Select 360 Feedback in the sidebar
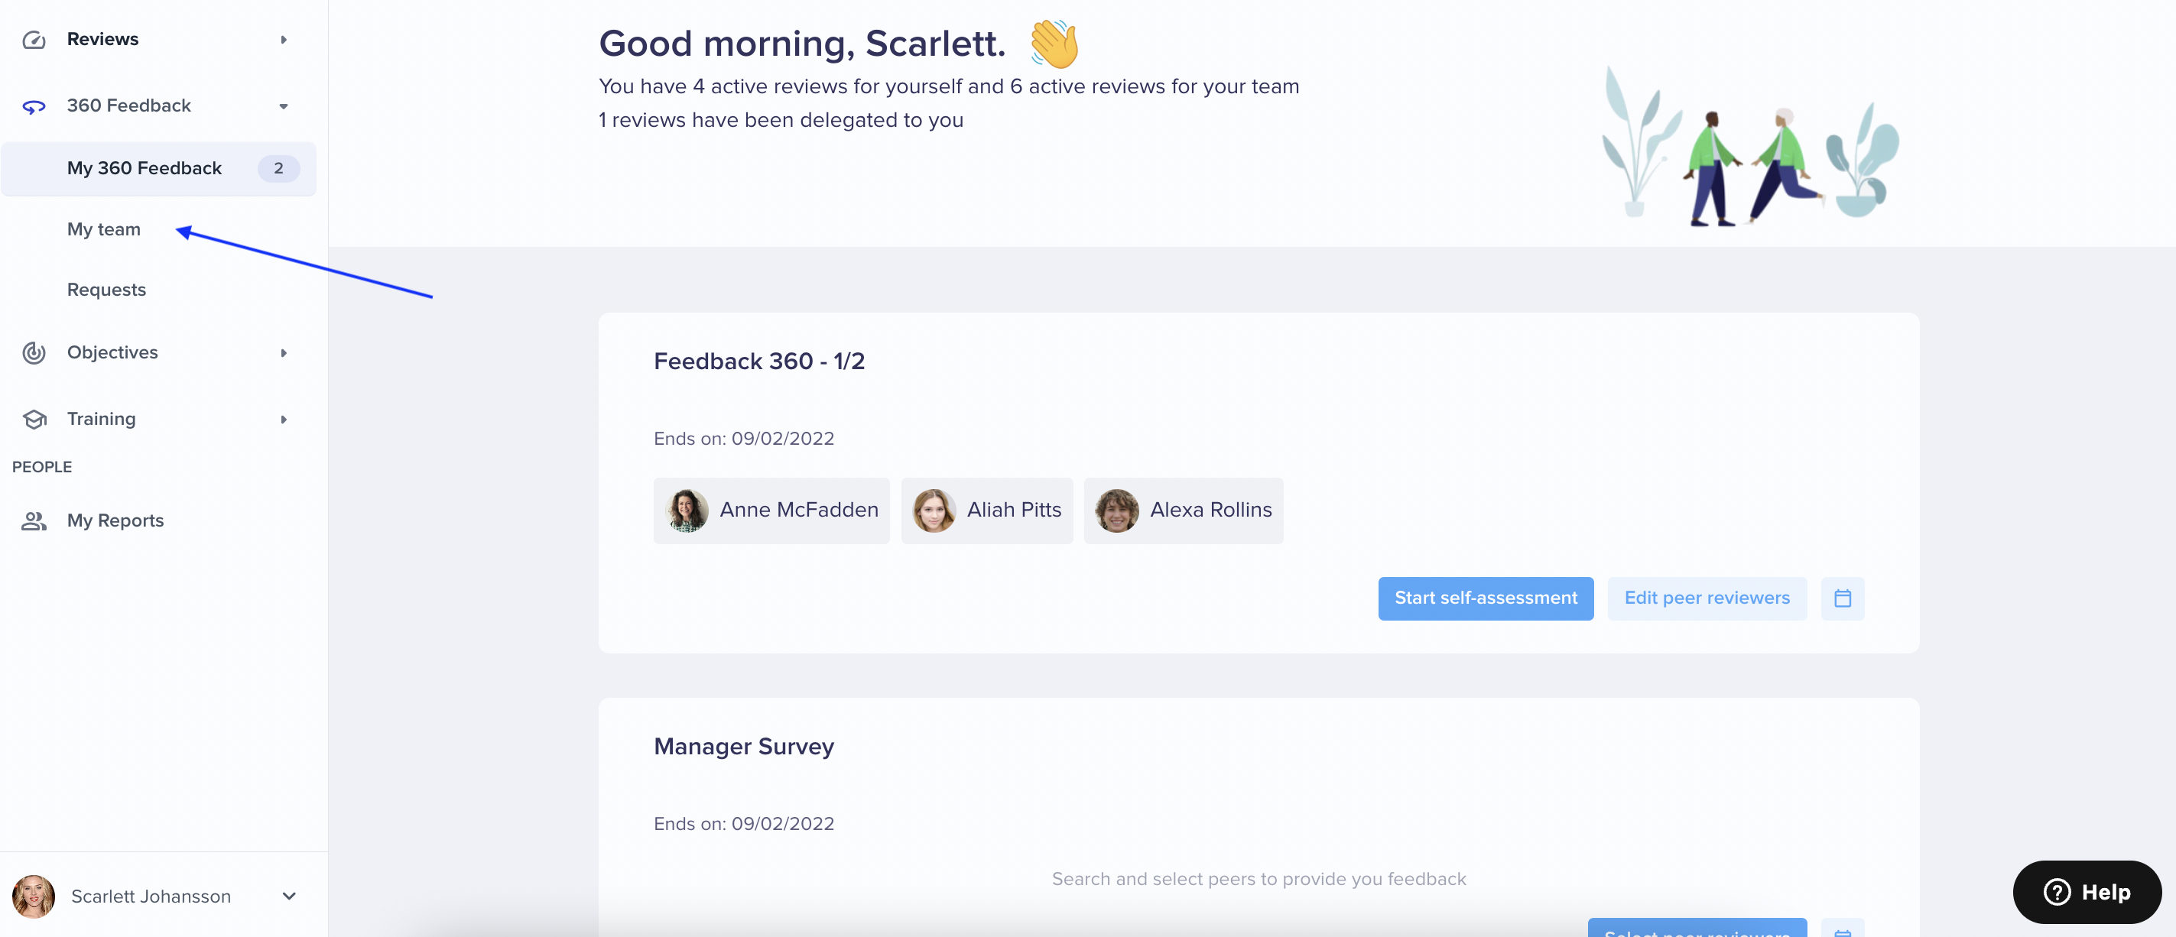The height and width of the screenshot is (937, 2176). click(x=159, y=106)
